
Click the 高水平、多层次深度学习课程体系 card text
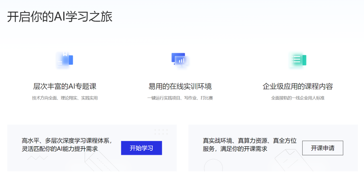tap(67, 141)
